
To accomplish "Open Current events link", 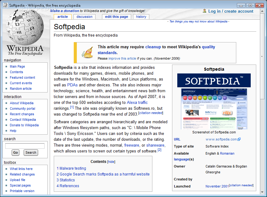I will [21, 83].
